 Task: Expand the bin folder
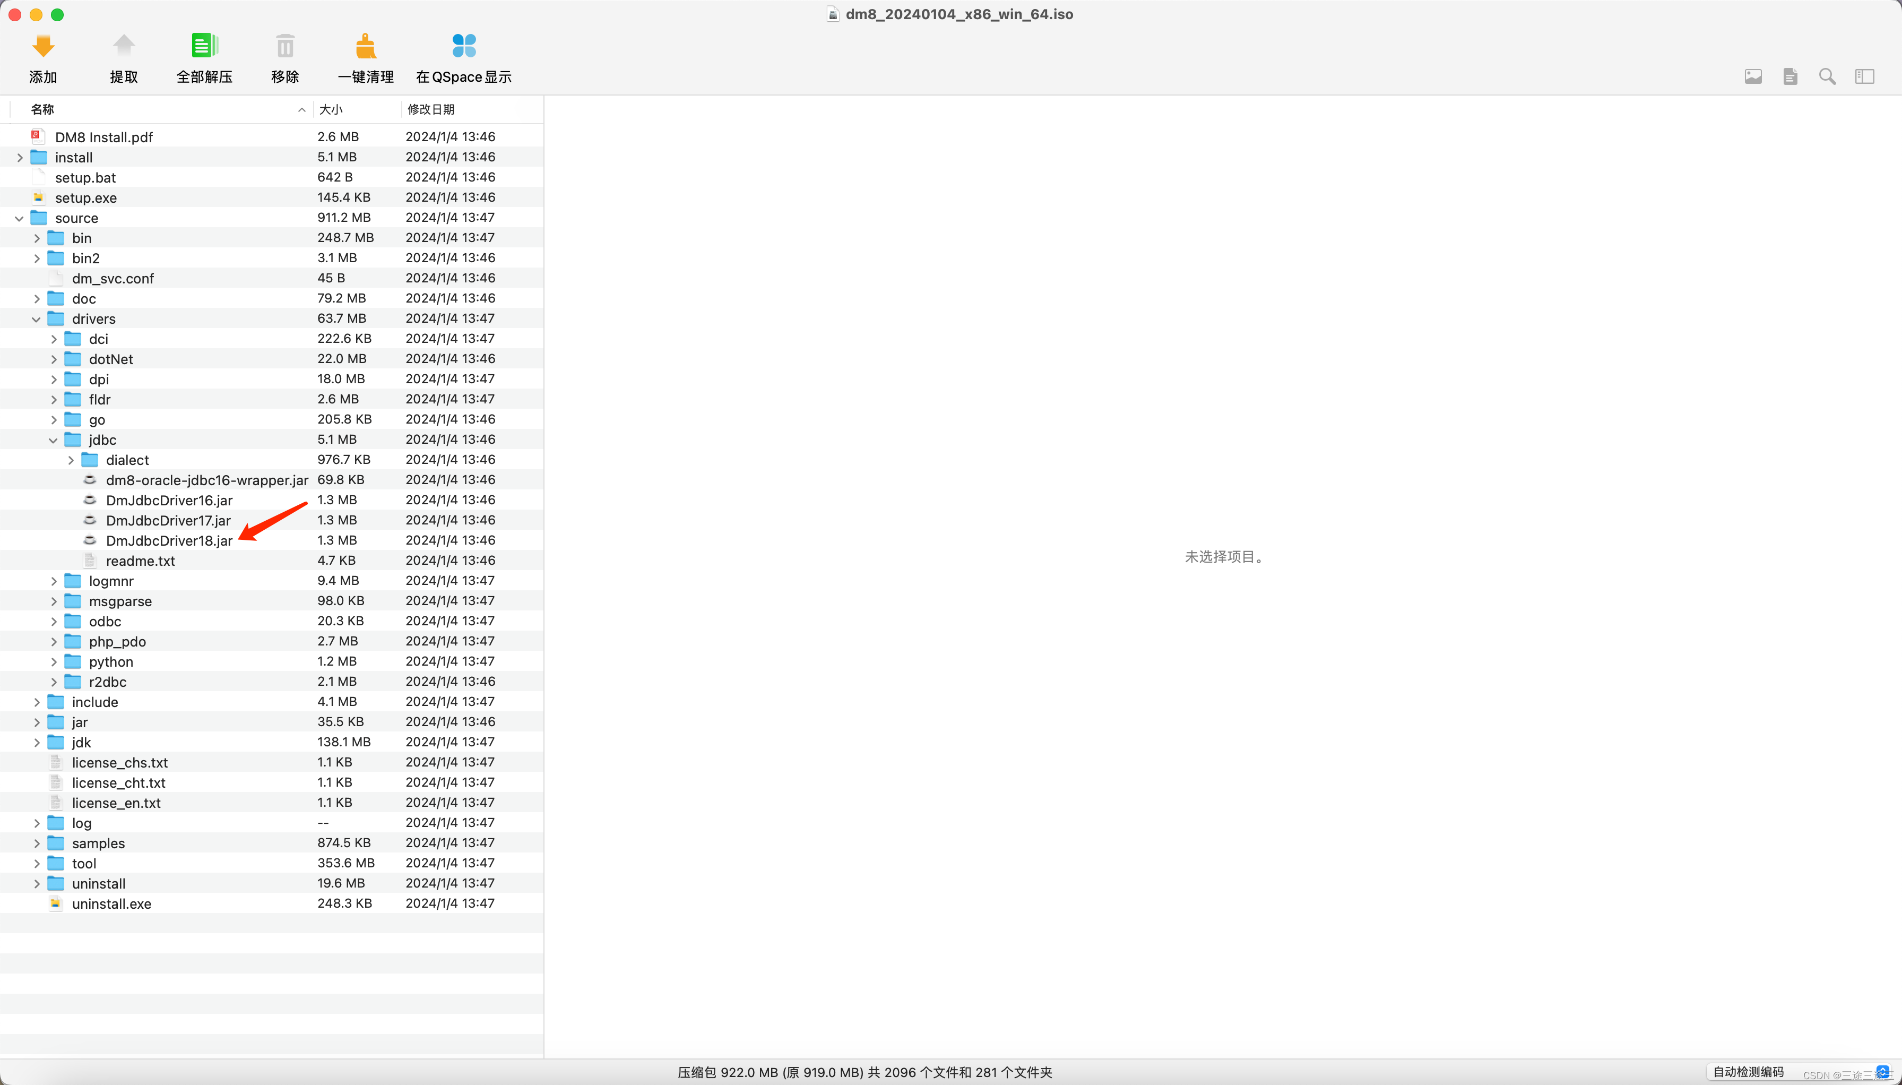[37, 238]
